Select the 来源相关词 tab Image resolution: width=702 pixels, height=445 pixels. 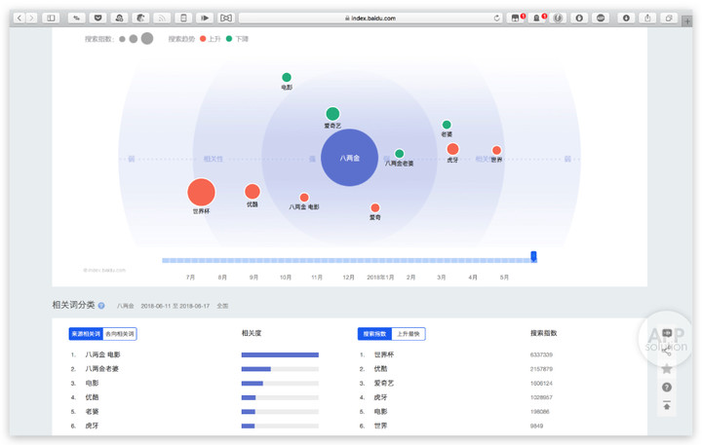(x=86, y=334)
